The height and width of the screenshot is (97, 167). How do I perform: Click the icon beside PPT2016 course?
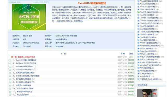click(138, 43)
